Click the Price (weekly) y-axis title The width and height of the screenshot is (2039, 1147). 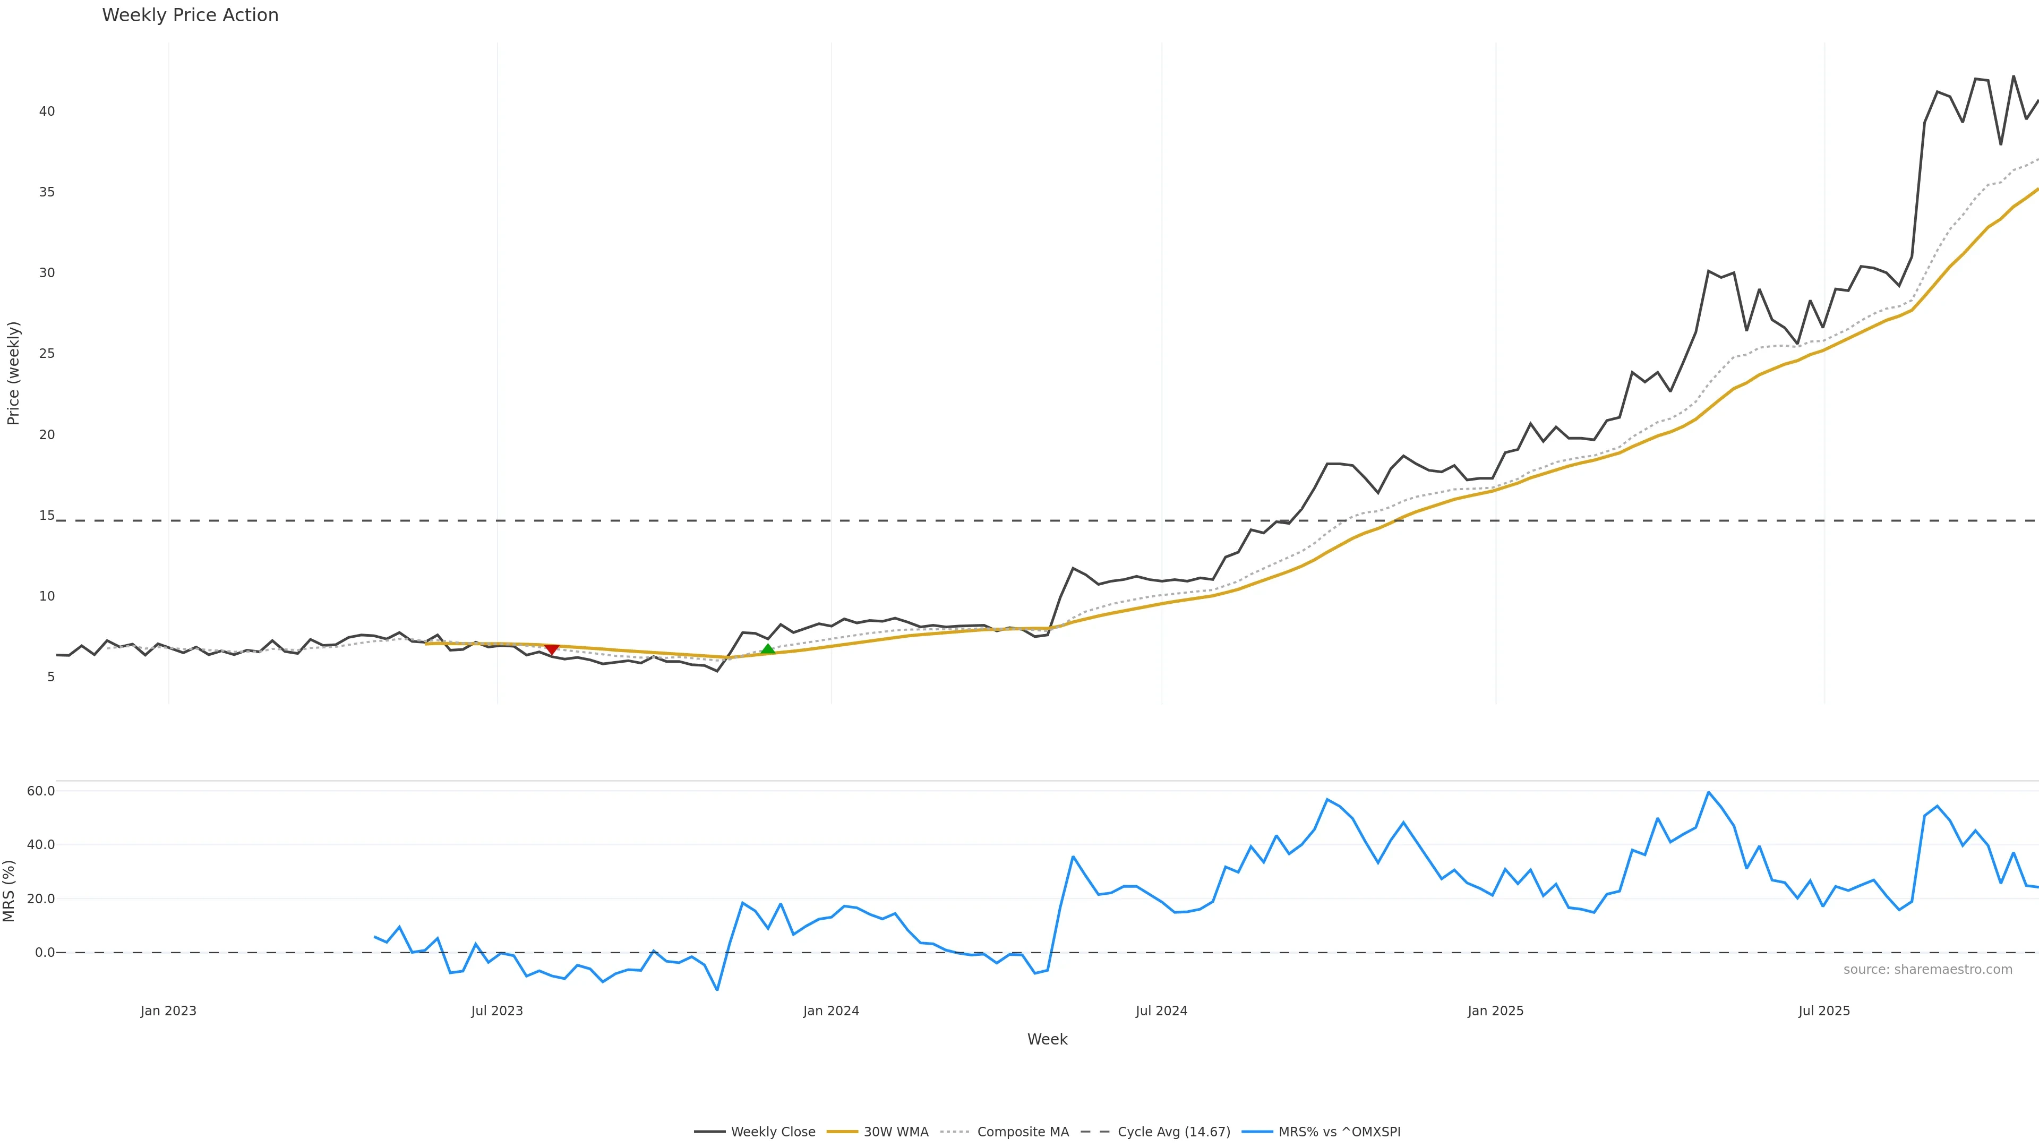pos(13,373)
